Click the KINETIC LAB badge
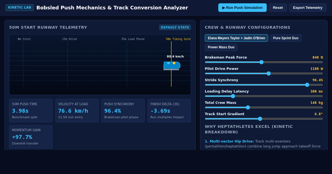The image size is (332, 174). tap(20, 7)
